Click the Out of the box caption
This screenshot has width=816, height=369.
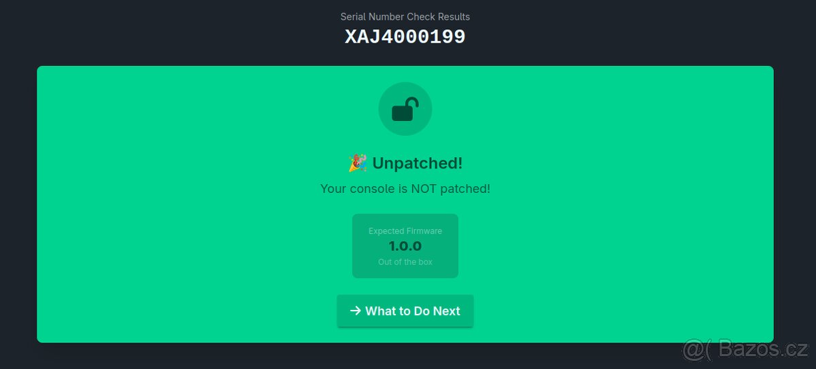point(405,262)
